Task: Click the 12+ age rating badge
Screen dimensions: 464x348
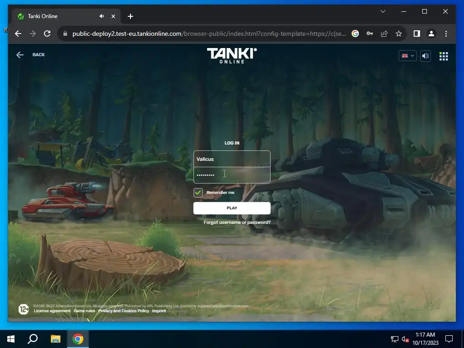Action: coord(24,309)
